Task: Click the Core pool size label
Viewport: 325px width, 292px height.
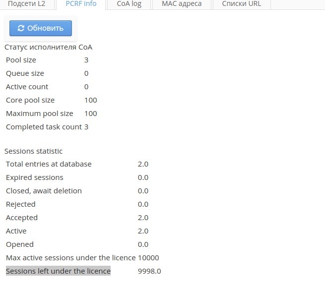Action: click(30, 100)
